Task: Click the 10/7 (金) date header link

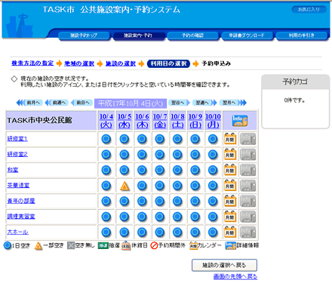Action: click(x=160, y=121)
